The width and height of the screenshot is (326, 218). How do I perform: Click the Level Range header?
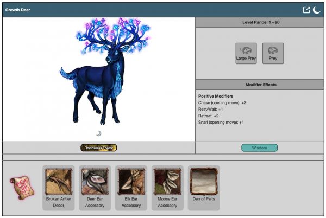click(x=259, y=22)
